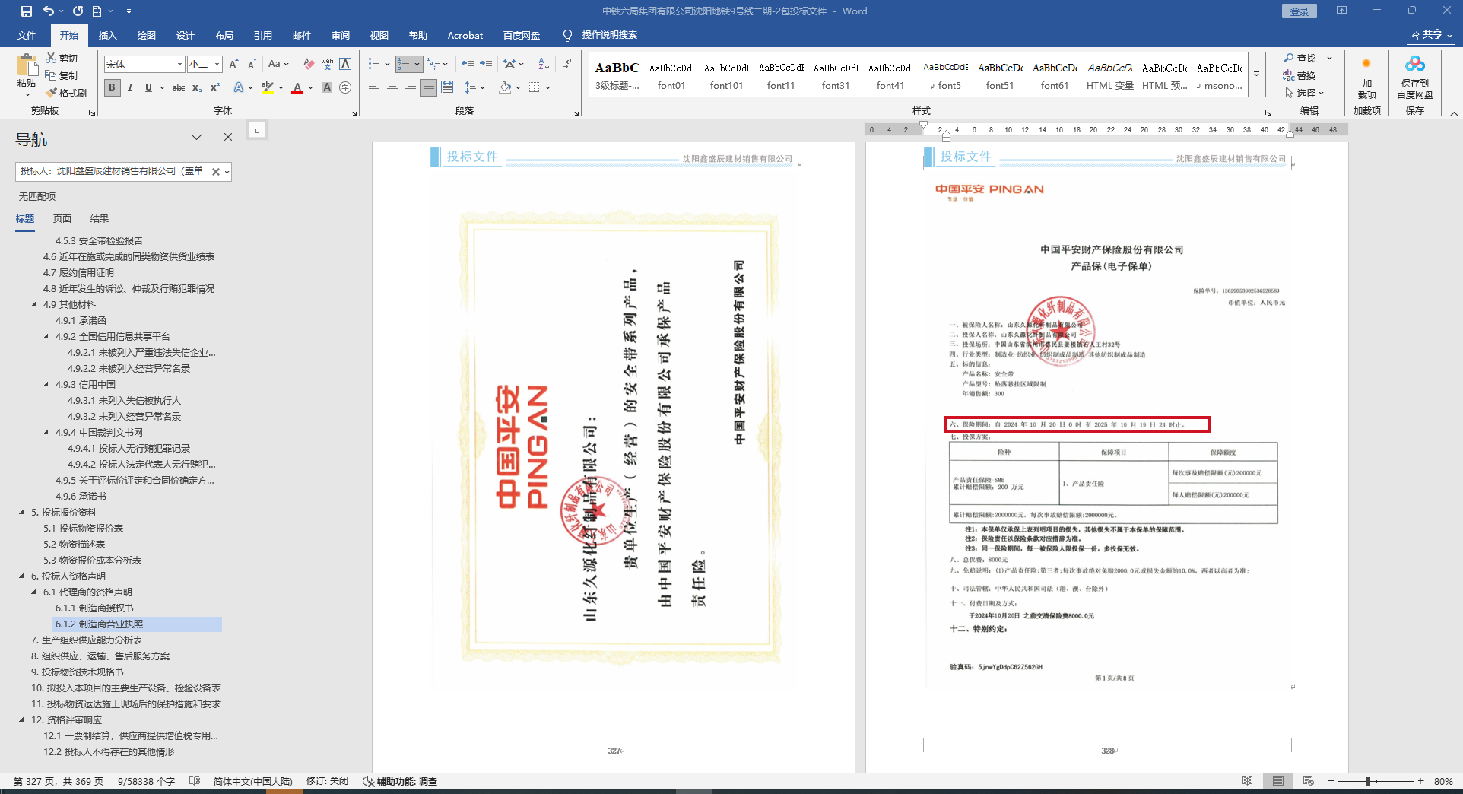Jump to 7. 生产组织供应能力分析表

coord(87,640)
